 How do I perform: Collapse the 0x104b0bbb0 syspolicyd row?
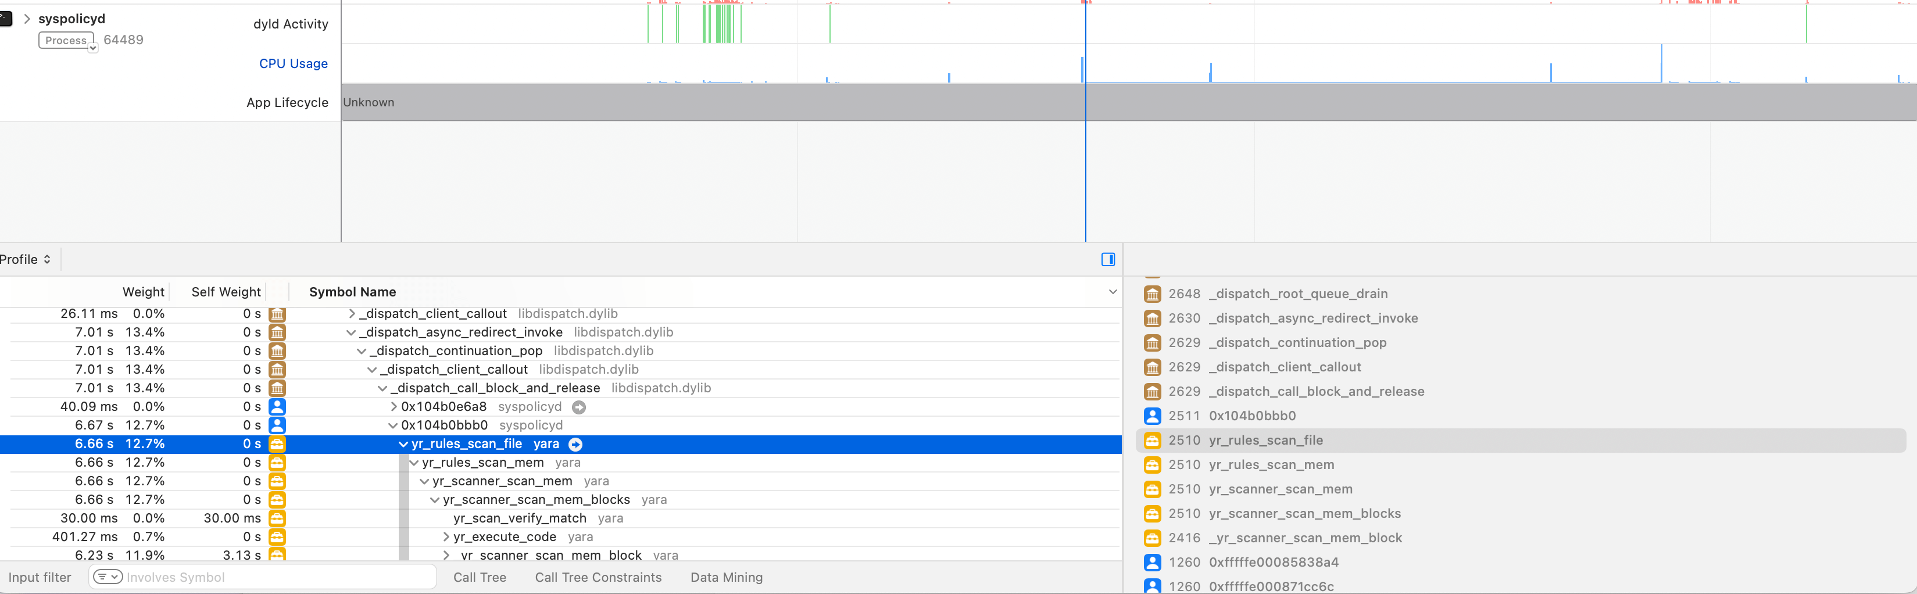click(x=392, y=425)
